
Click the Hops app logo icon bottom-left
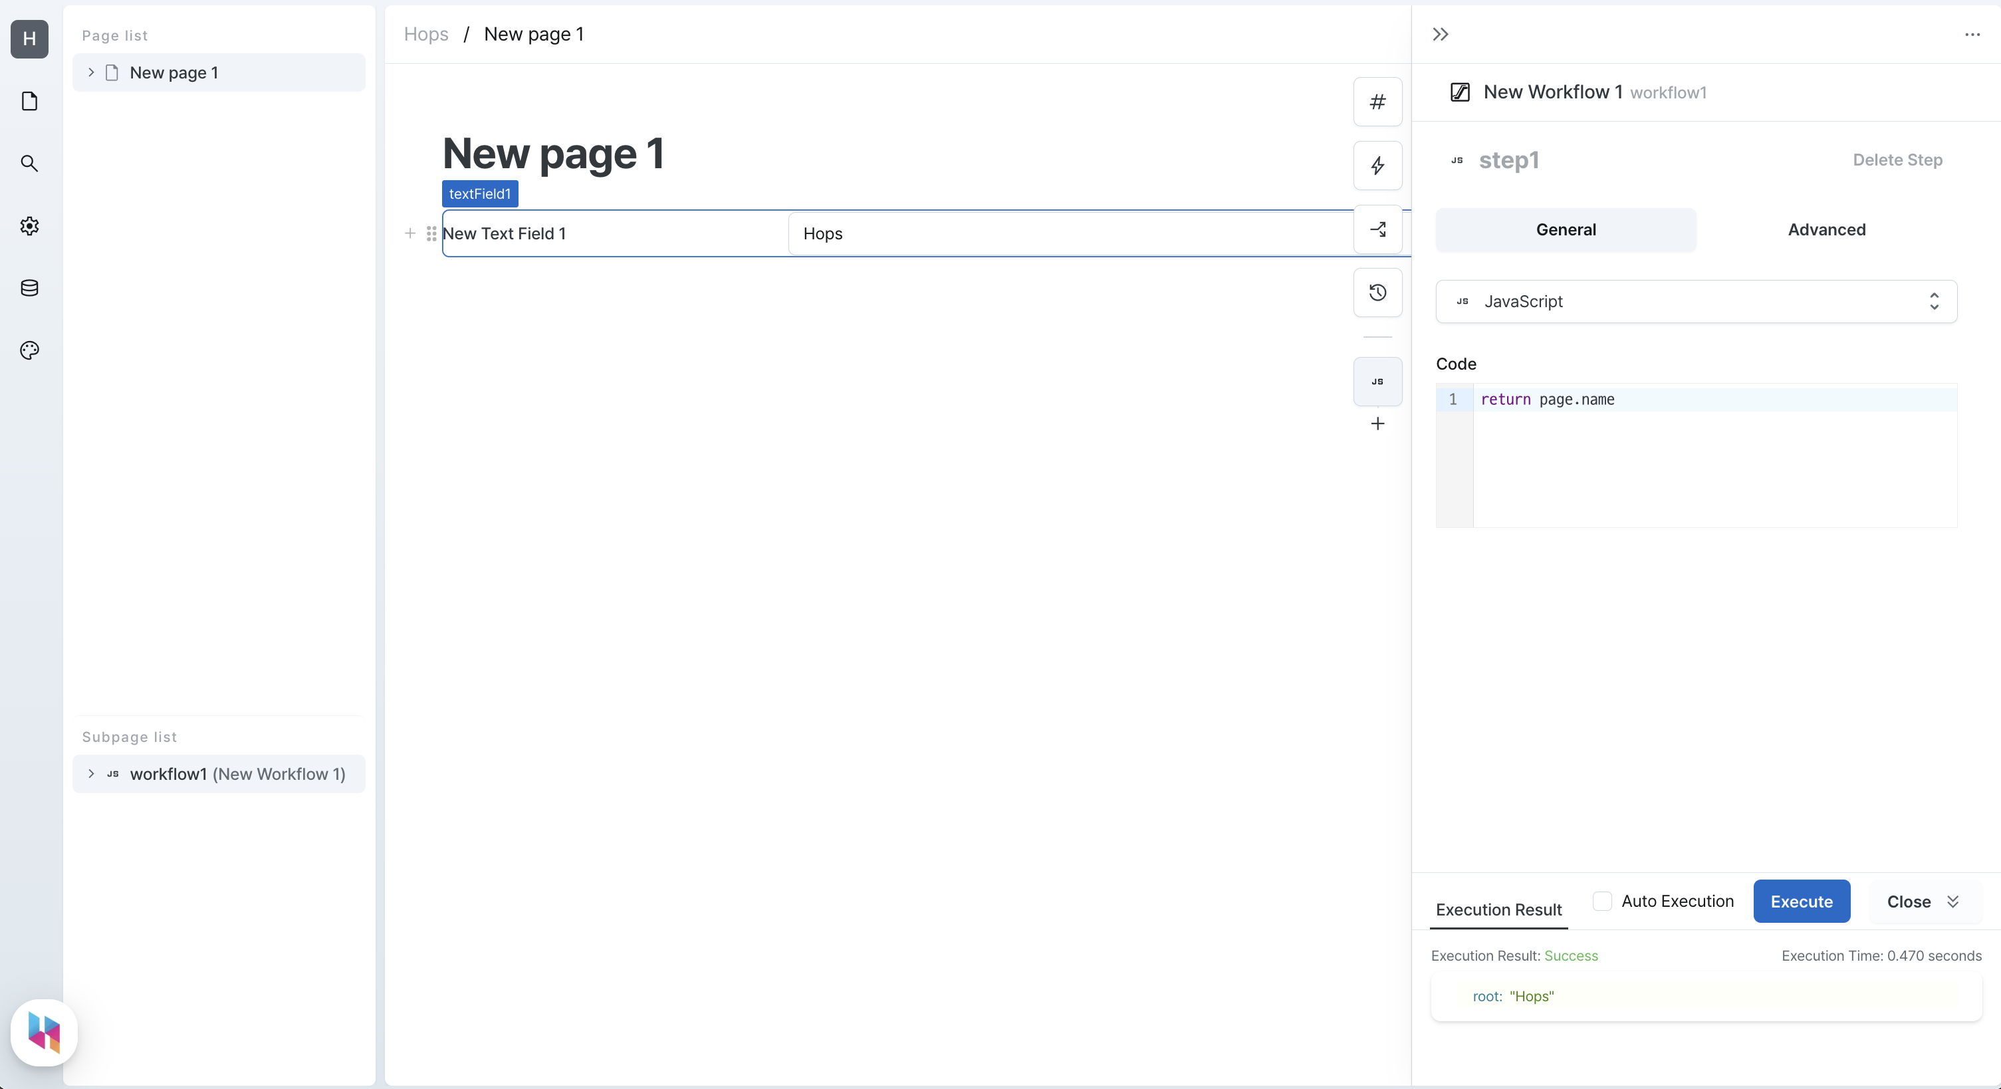[45, 1032]
